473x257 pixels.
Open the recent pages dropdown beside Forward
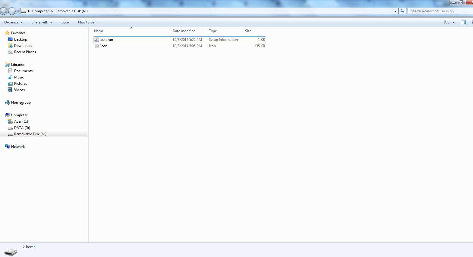coord(18,11)
